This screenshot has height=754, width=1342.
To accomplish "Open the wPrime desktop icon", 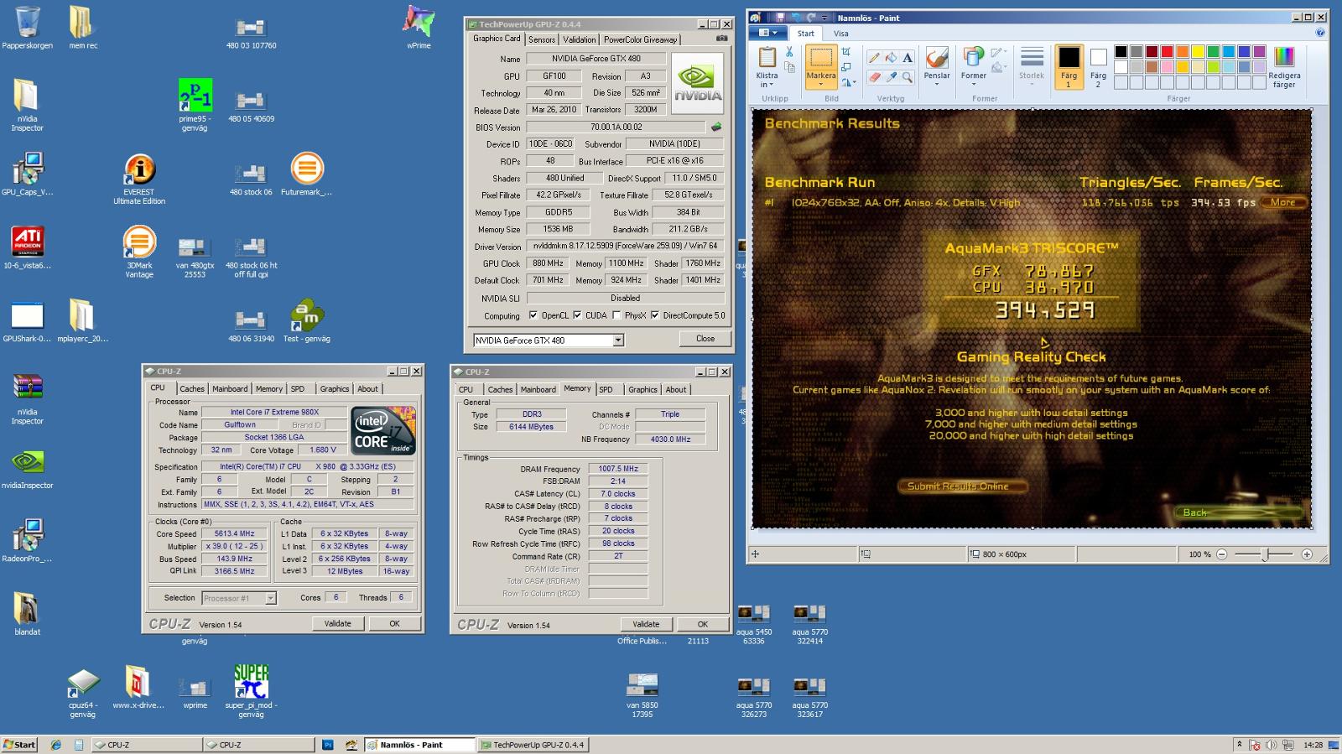I will tap(419, 27).
